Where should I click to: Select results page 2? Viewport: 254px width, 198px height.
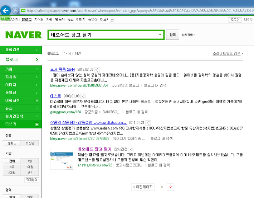point(170,187)
